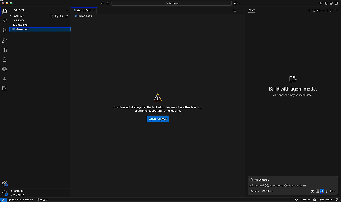
Task: Open send options dropdown arrow
Action: 335,191
